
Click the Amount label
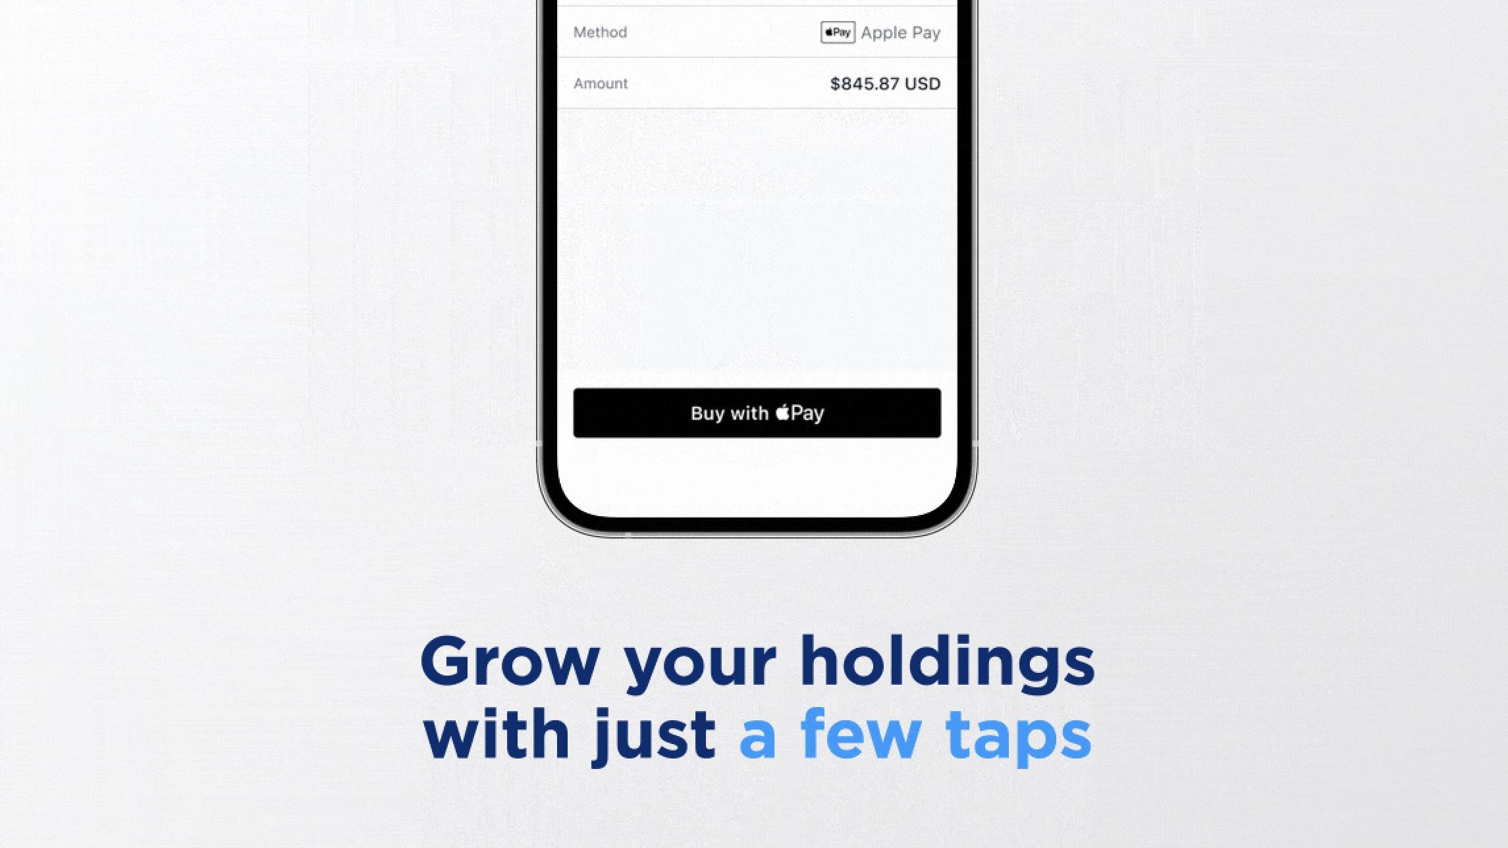pyautogui.click(x=601, y=83)
